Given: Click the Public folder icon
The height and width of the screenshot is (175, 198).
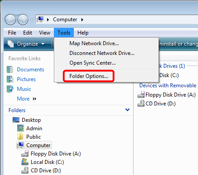Looking at the screenshot, I should (x=20, y=136).
